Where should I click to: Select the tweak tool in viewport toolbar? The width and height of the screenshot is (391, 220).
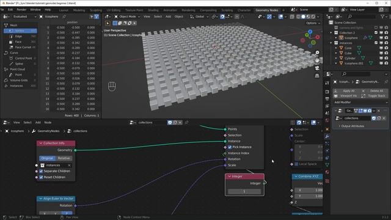click(x=108, y=23)
